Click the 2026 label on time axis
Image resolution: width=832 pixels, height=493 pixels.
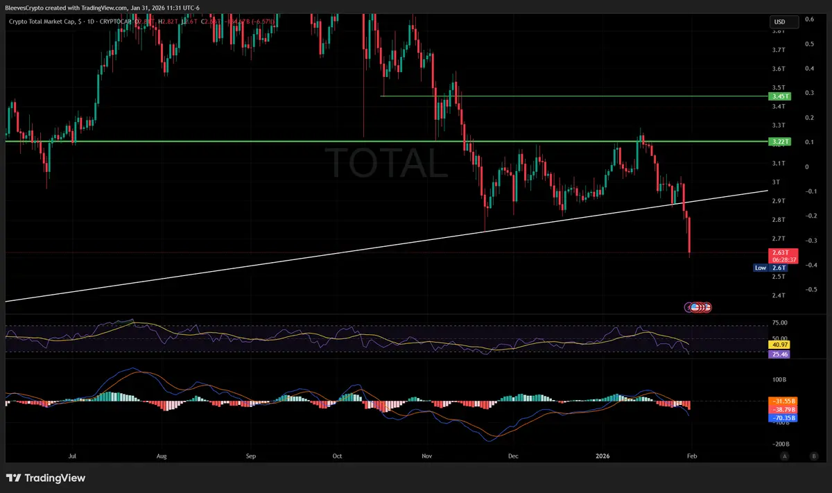pyautogui.click(x=603, y=457)
